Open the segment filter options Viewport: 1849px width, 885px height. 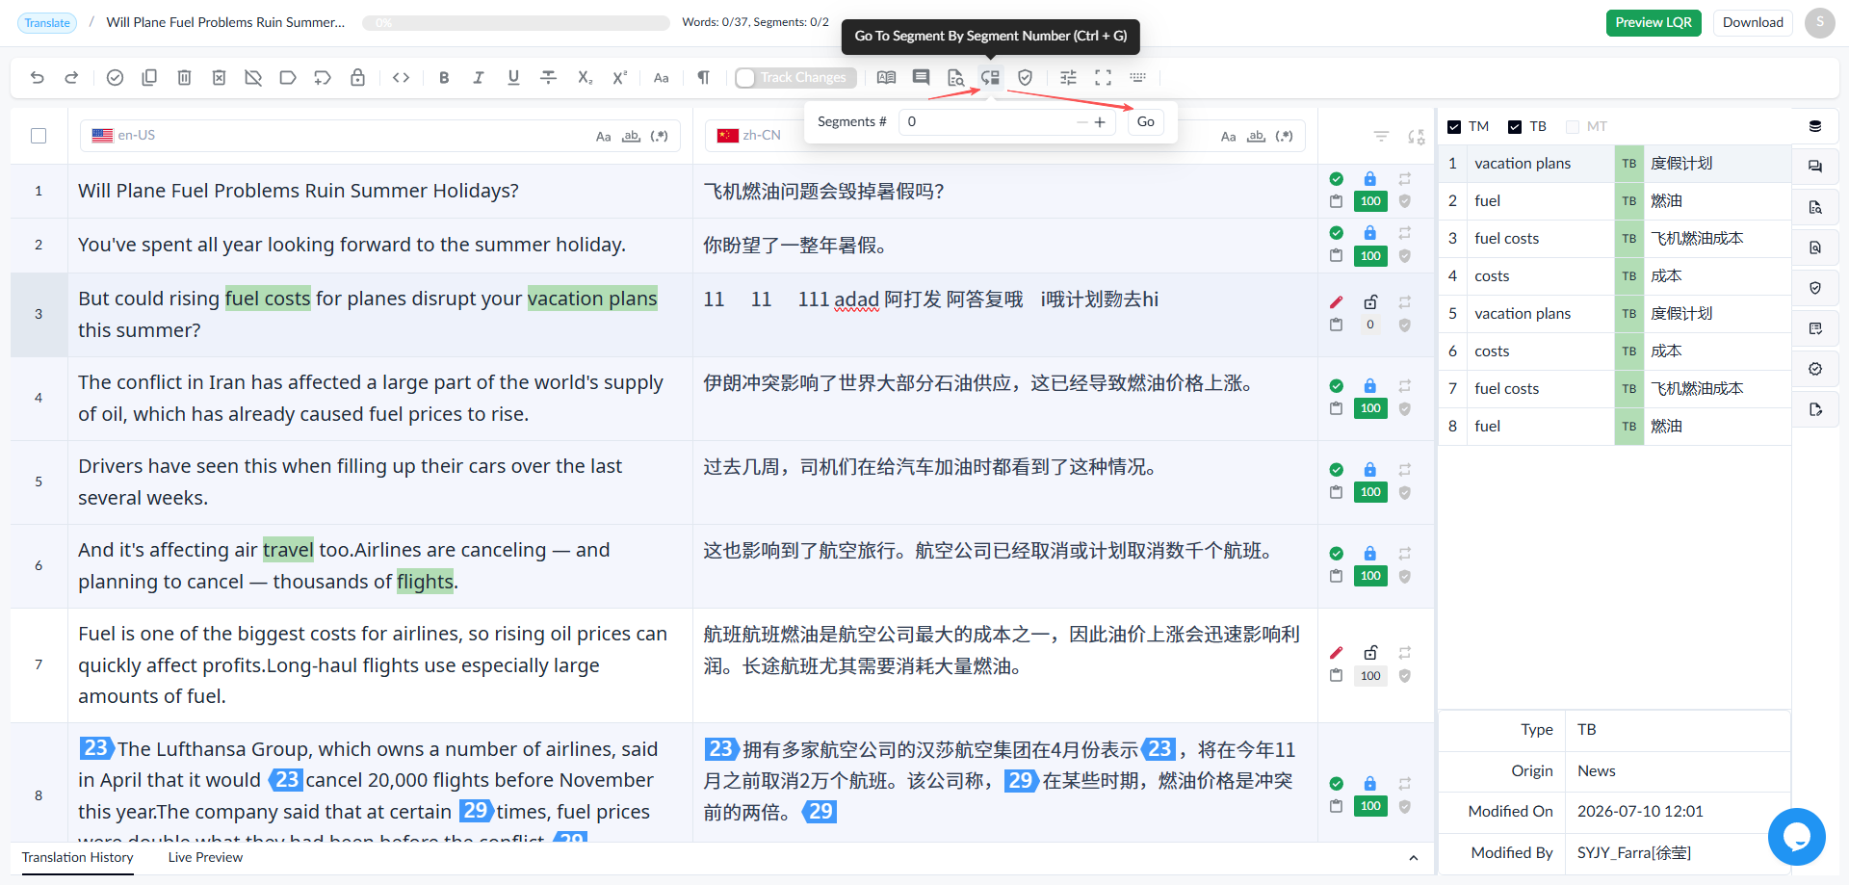1381,137
